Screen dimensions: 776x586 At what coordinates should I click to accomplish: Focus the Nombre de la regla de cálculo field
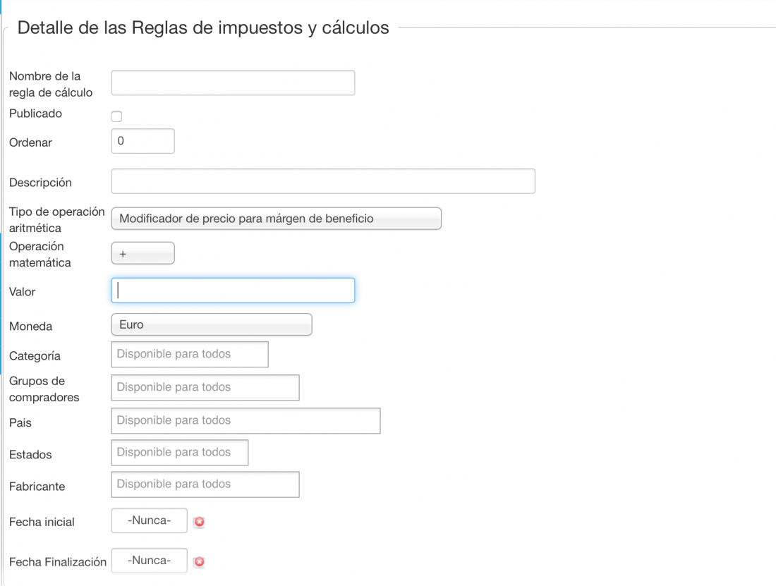pyautogui.click(x=233, y=83)
